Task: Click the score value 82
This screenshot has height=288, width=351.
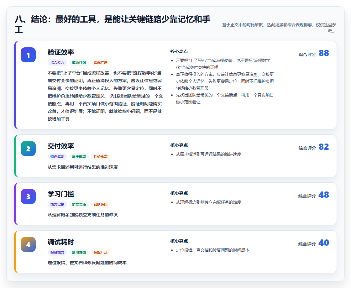Action: tap(324, 147)
